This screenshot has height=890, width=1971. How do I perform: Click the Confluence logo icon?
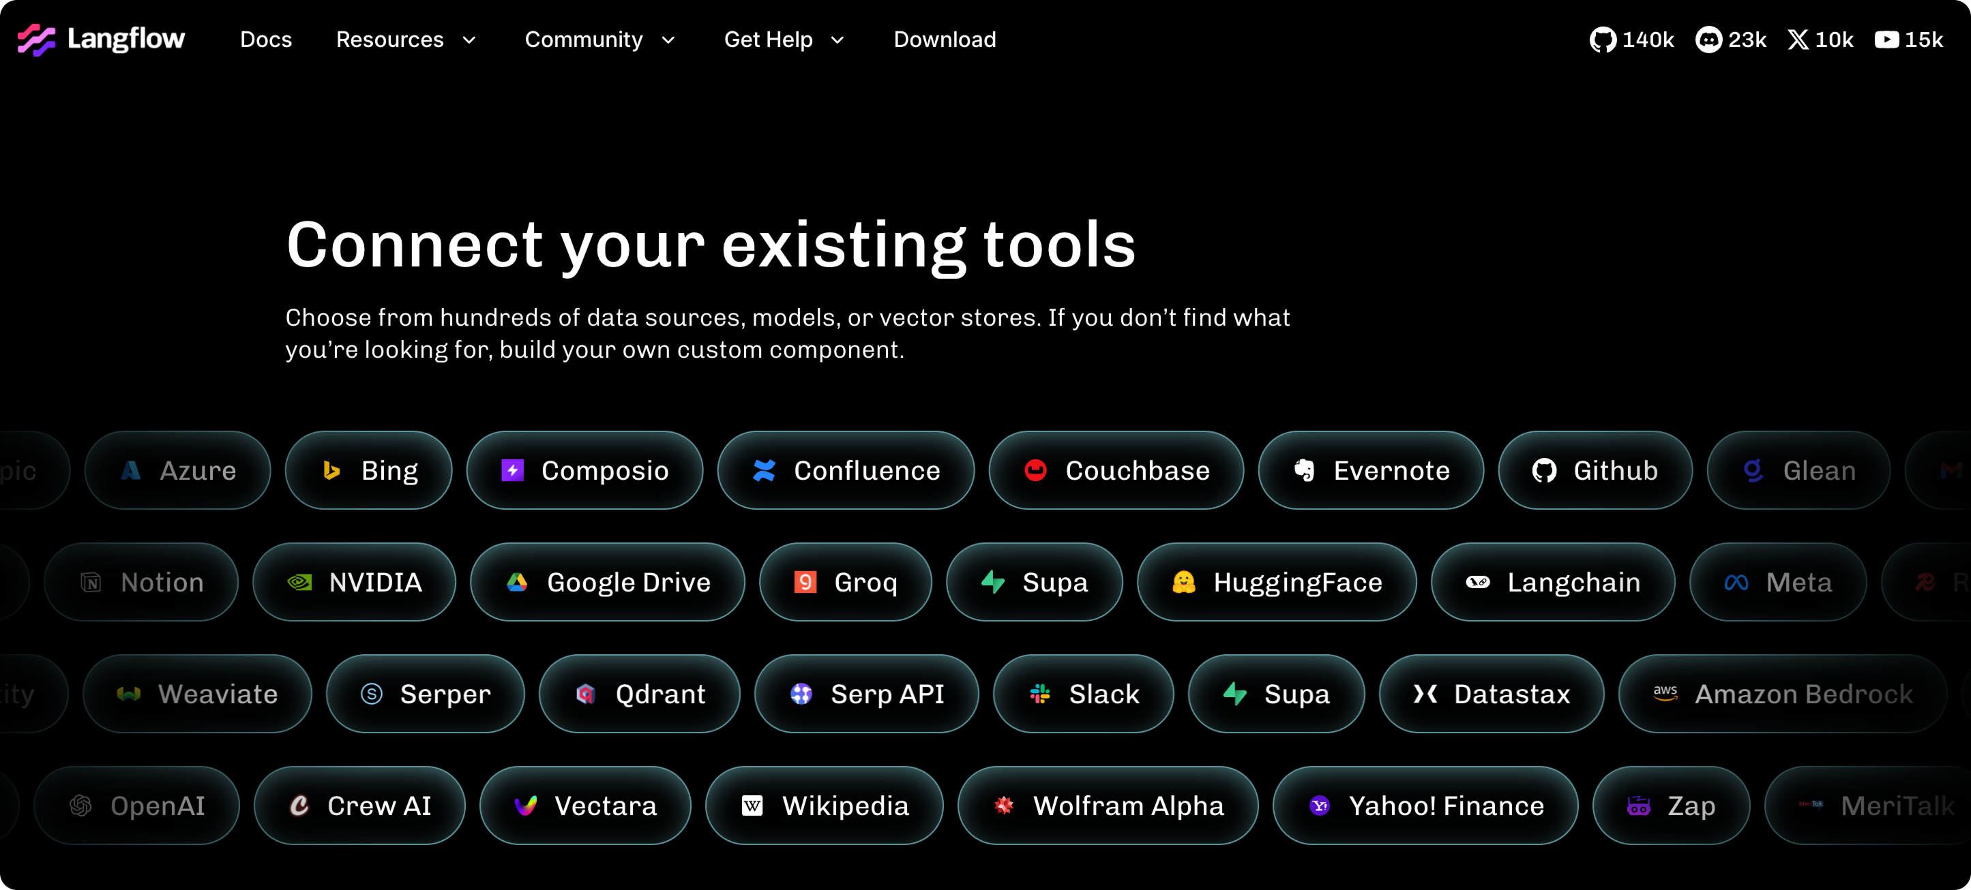[x=764, y=471]
